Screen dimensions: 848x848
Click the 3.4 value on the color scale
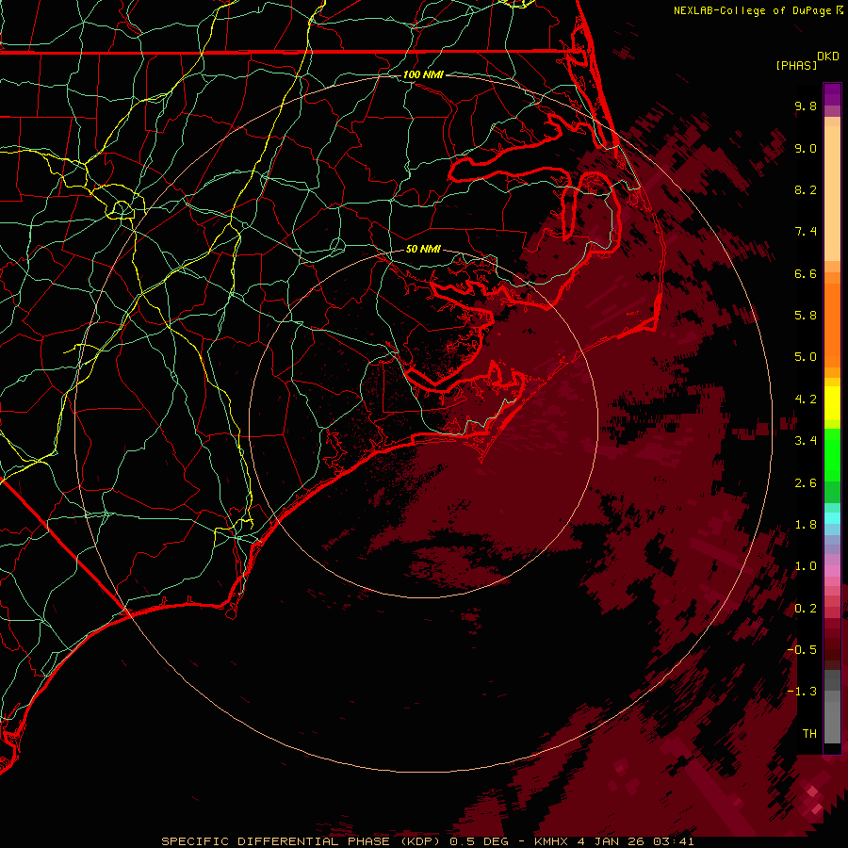pyautogui.click(x=806, y=441)
